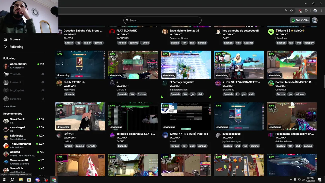Select valorant tag under Conquevl
Viewport: 325px width, 183px height.
coord(300,94)
